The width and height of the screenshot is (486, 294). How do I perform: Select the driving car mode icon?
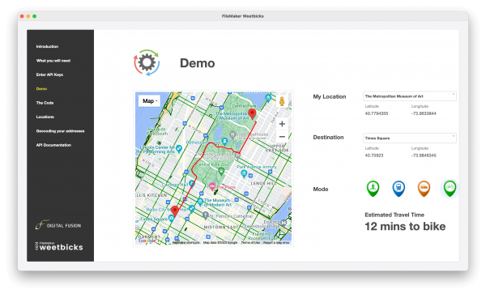coord(424,189)
